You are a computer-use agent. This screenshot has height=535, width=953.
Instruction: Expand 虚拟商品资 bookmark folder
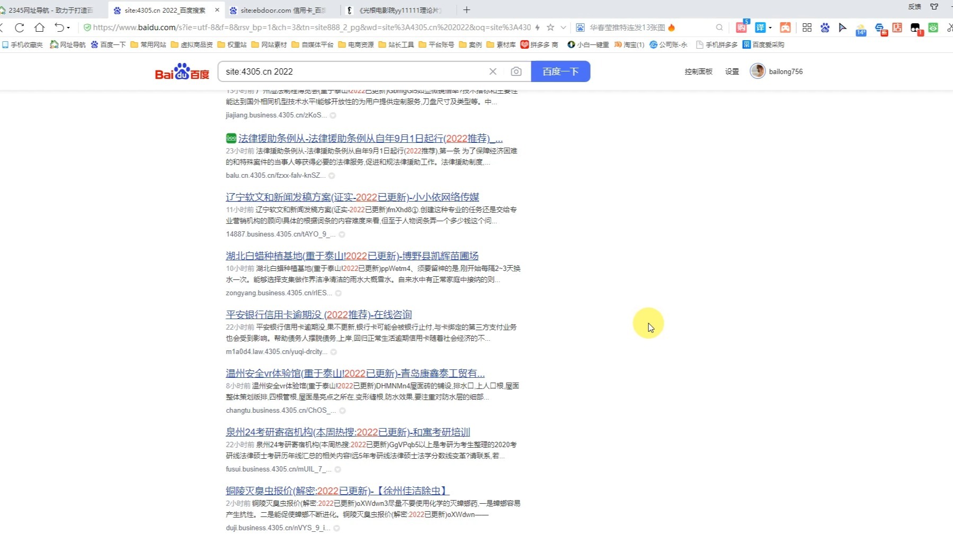tap(192, 45)
